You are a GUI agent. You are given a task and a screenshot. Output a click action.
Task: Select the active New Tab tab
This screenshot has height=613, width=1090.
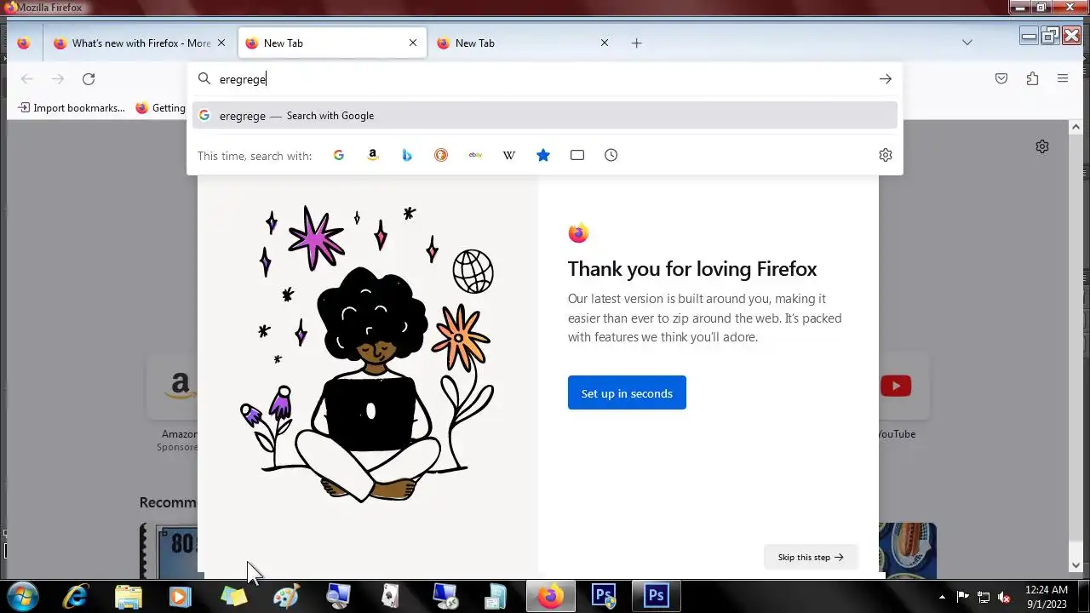pos(332,43)
